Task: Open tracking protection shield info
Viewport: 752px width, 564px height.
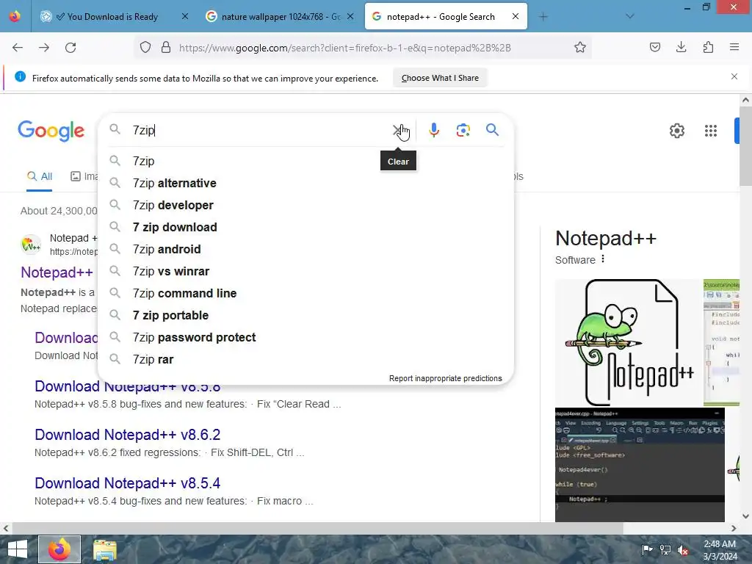Action: click(x=145, y=47)
